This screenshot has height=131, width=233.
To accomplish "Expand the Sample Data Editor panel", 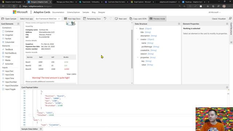I will 41,129.
